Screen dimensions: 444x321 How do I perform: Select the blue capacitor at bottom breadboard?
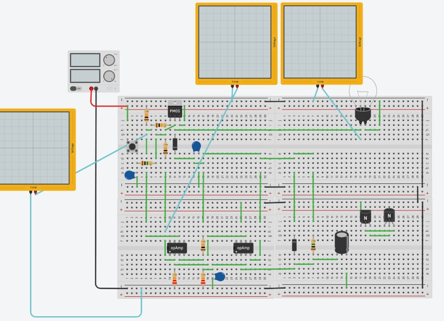pos(220,277)
